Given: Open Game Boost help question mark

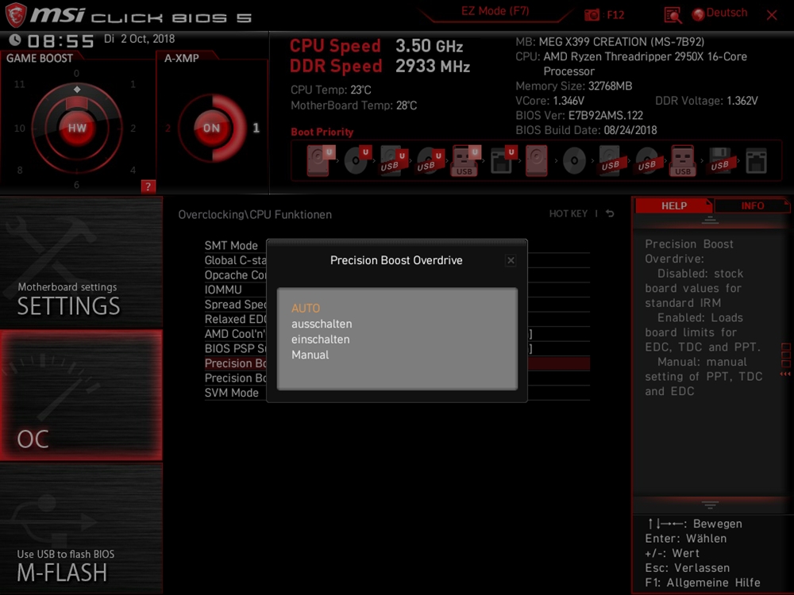Looking at the screenshot, I should click(x=148, y=186).
